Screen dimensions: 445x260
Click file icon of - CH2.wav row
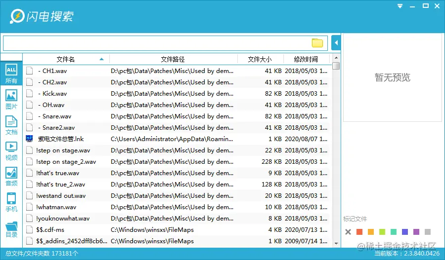click(30, 82)
